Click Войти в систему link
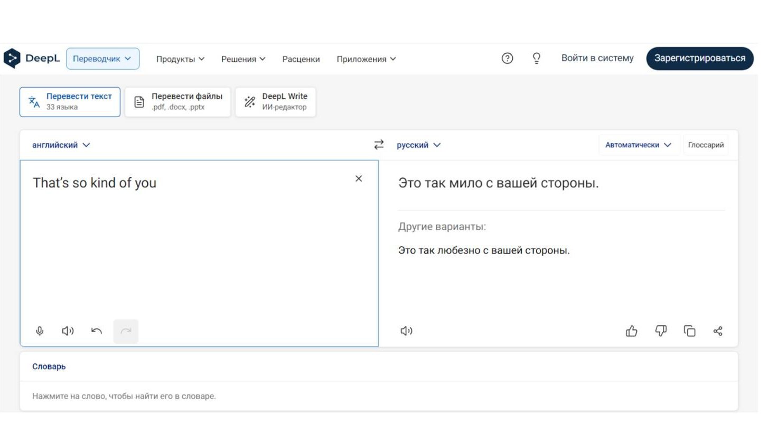Viewport: 768px width, 432px height. pyautogui.click(x=597, y=58)
